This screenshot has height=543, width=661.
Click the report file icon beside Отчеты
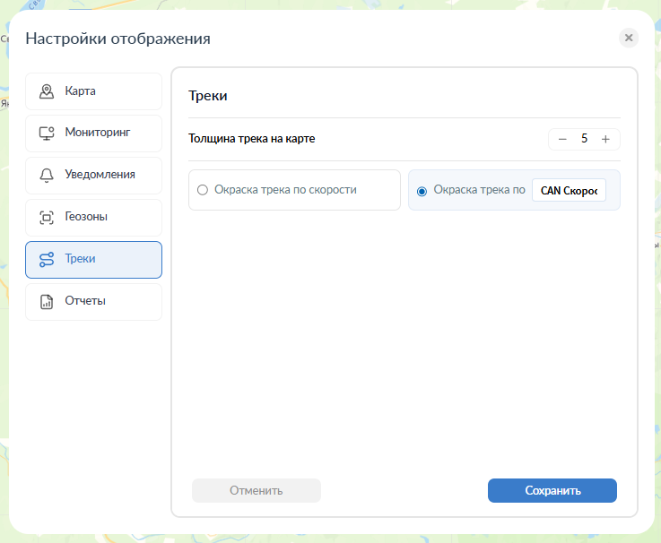coord(47,302)
